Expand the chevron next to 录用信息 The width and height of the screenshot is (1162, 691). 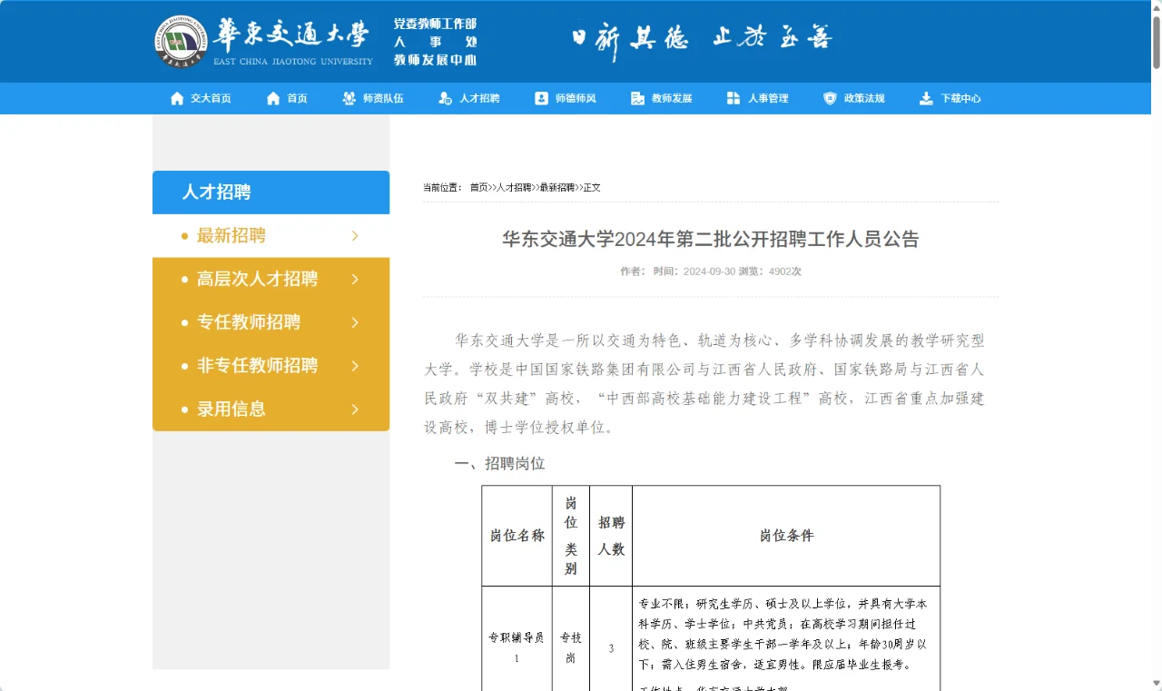coord(355,410)
